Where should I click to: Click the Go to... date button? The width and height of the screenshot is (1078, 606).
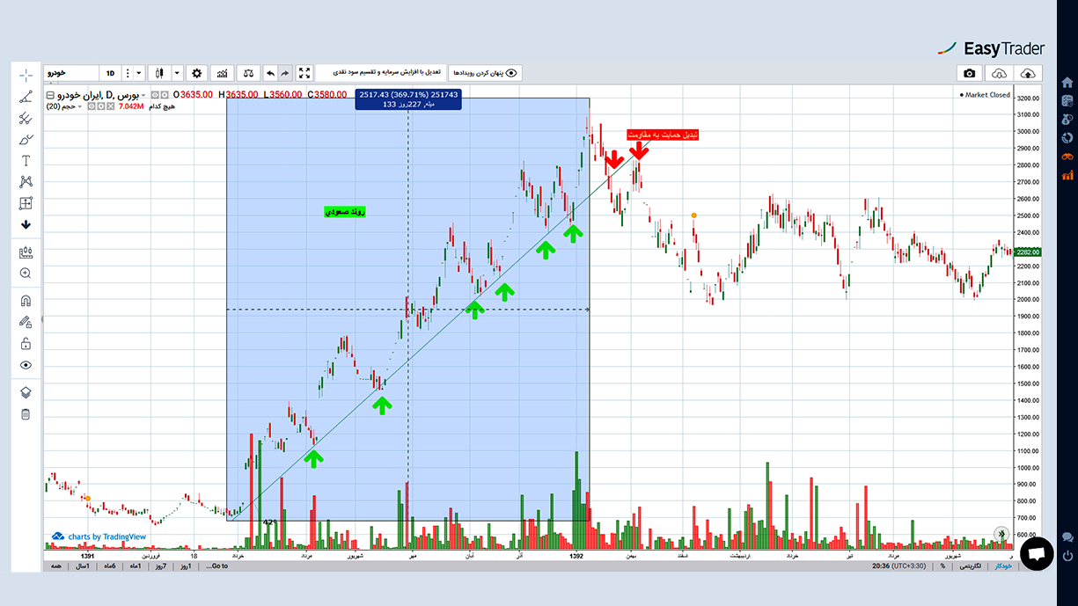tap(215, 566)
